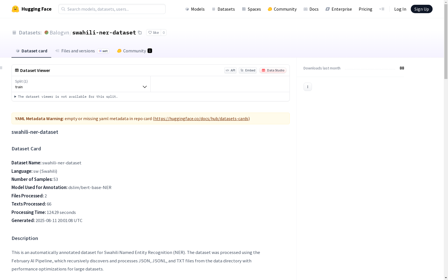Open Data Studio
The height and width of the screenshot is (280, 448).
pos(273,70)
